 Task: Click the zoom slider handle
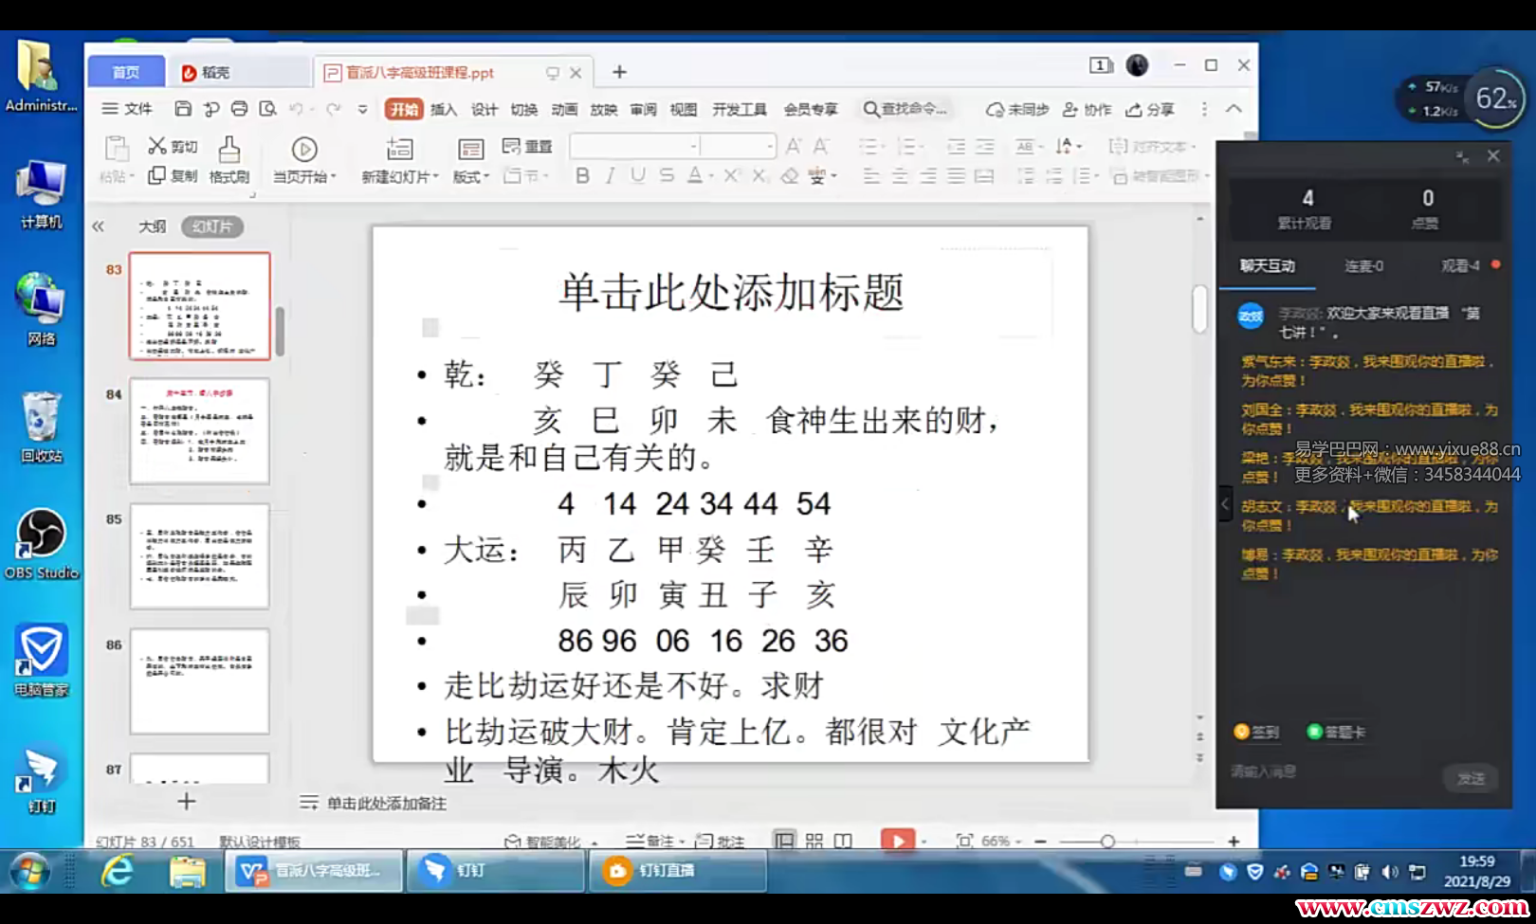point(1107,842)
